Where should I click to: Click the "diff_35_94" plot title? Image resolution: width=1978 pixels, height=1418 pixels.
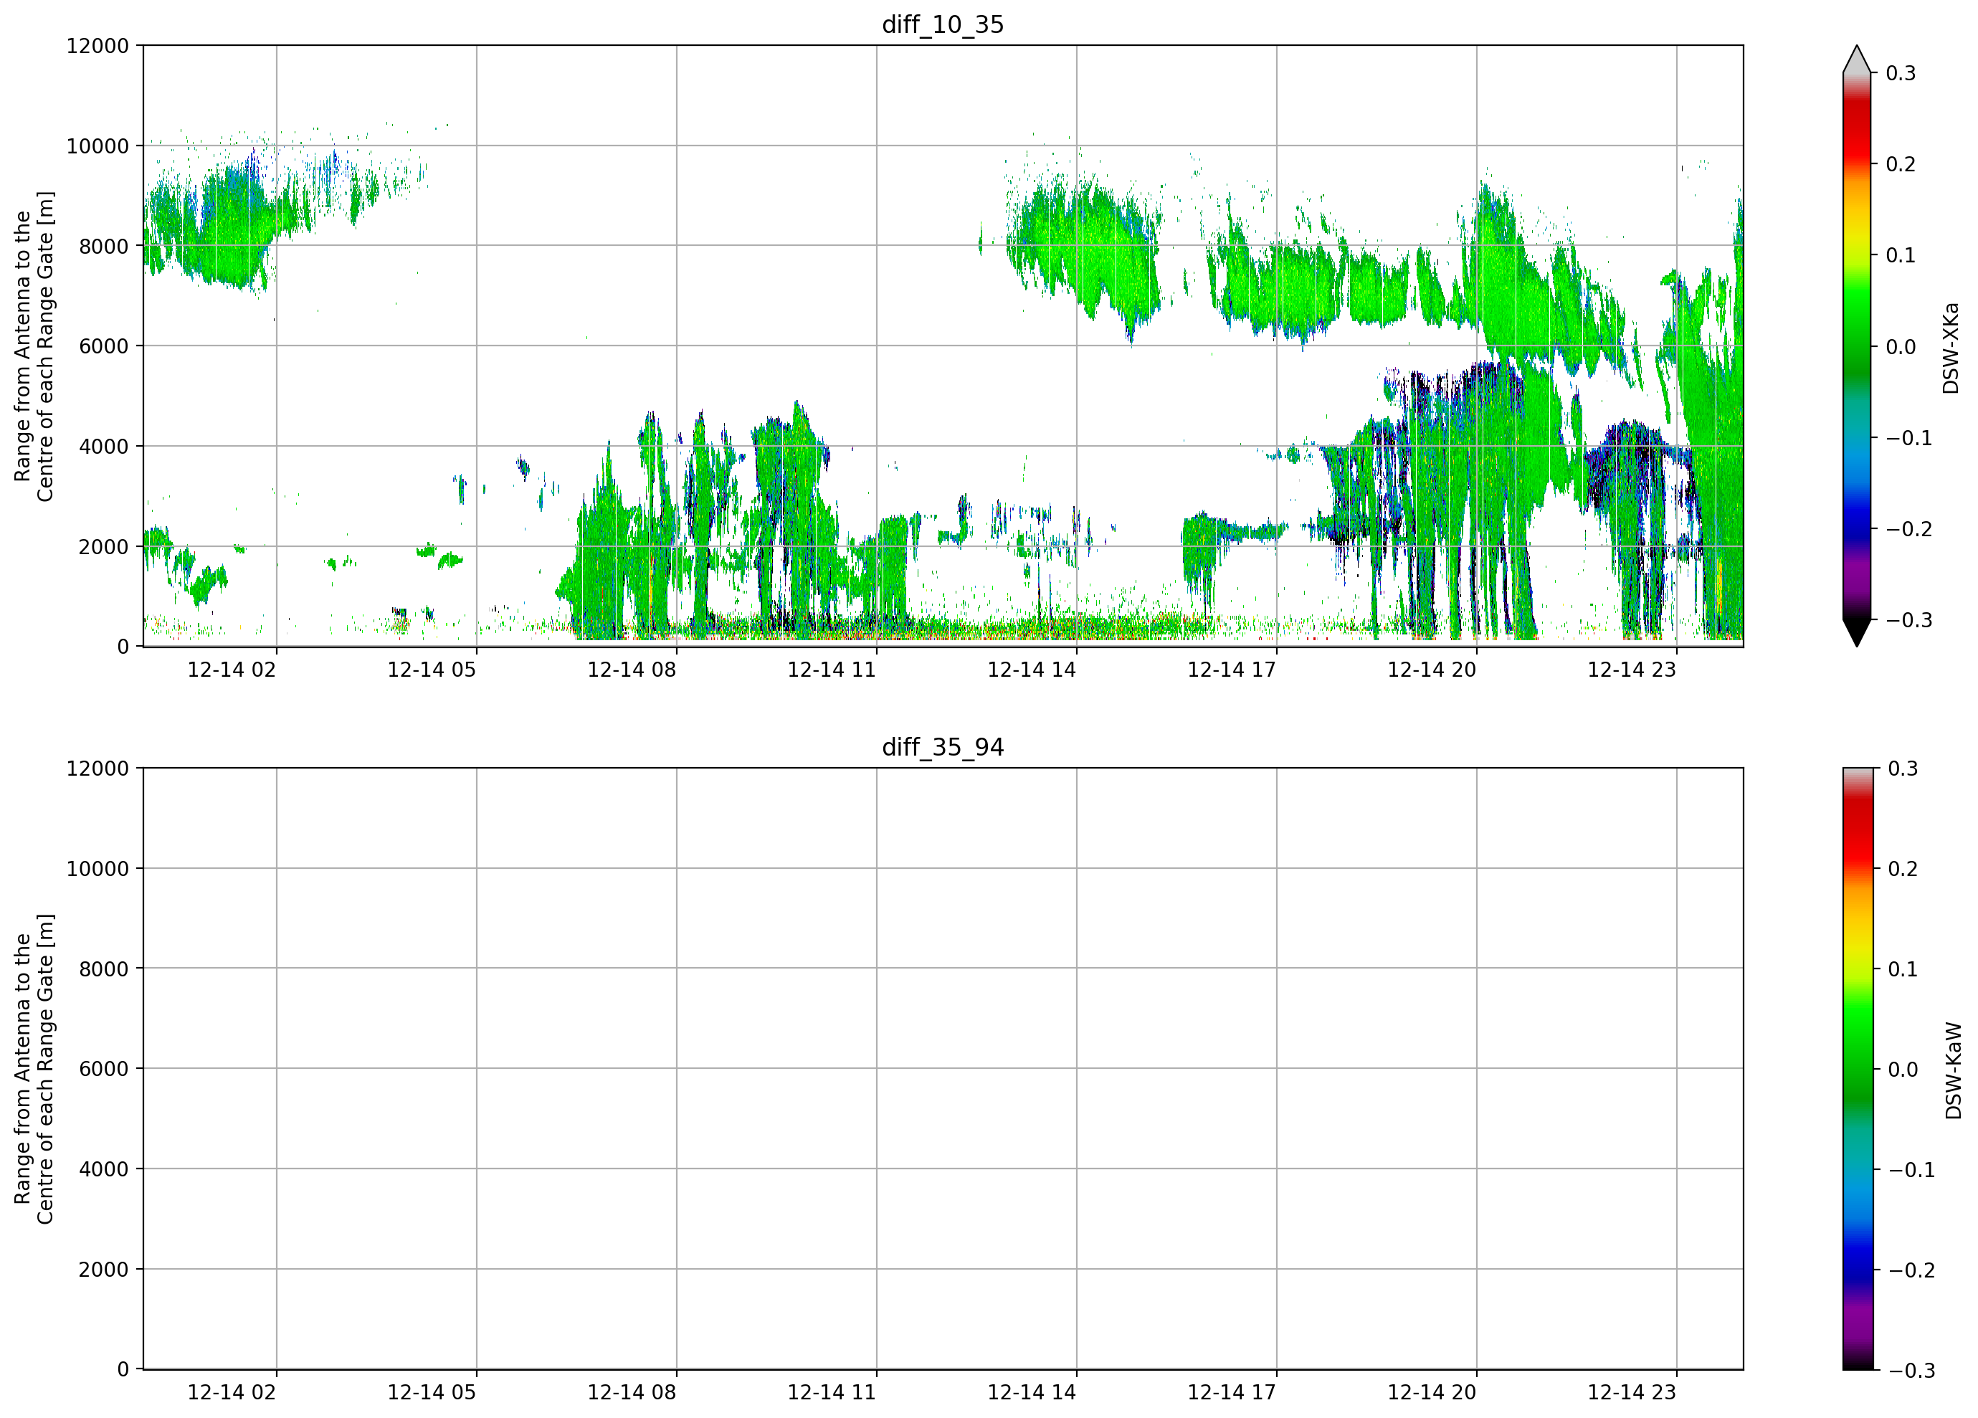943,748
